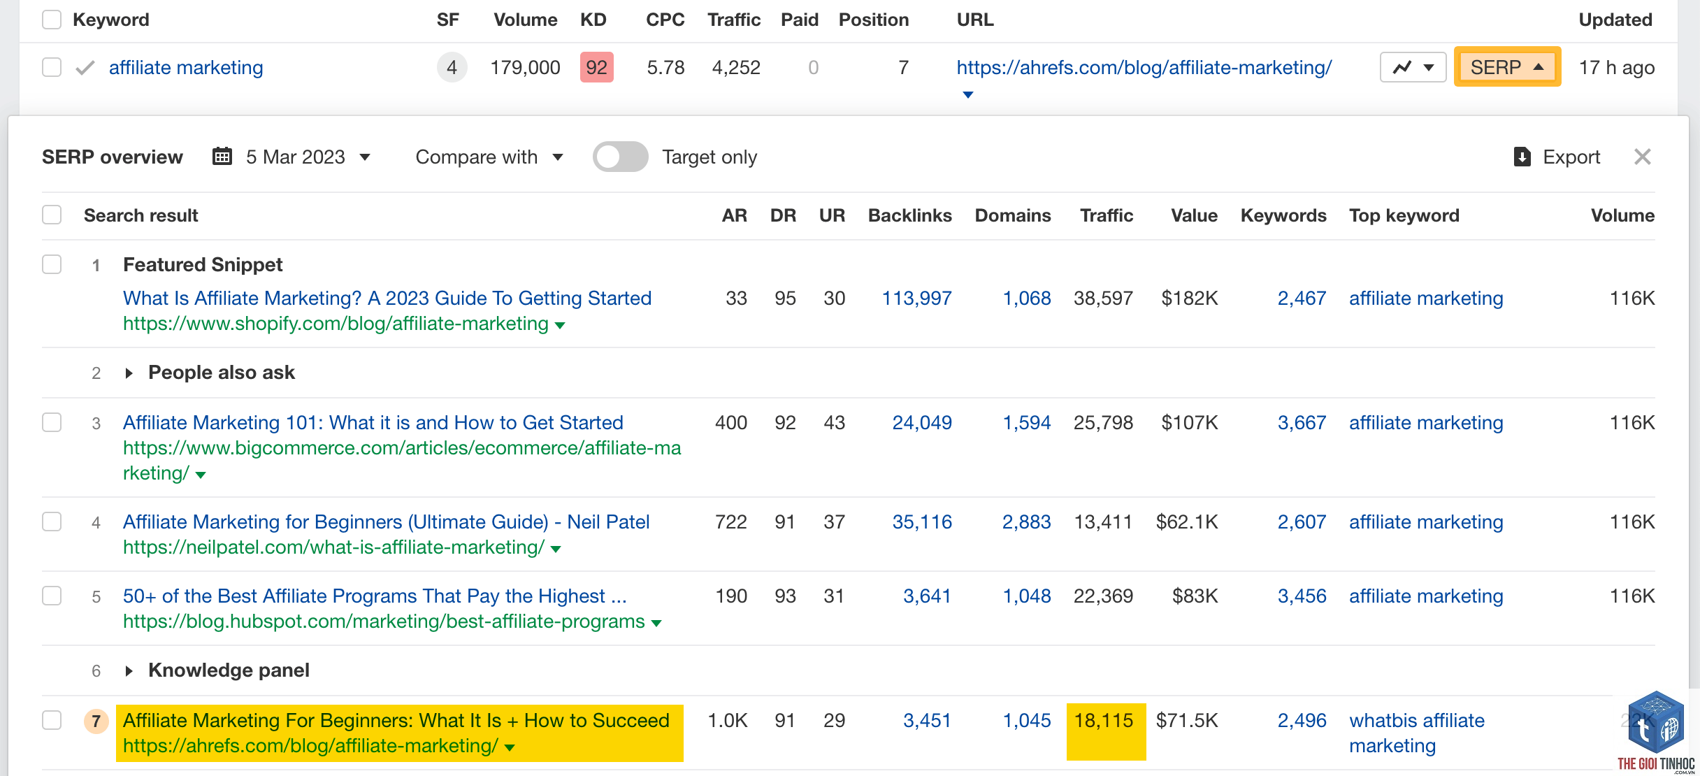Screen dimensions: 1700x776
Task: Sort by the Updated column header
Action: point(1615,20)
